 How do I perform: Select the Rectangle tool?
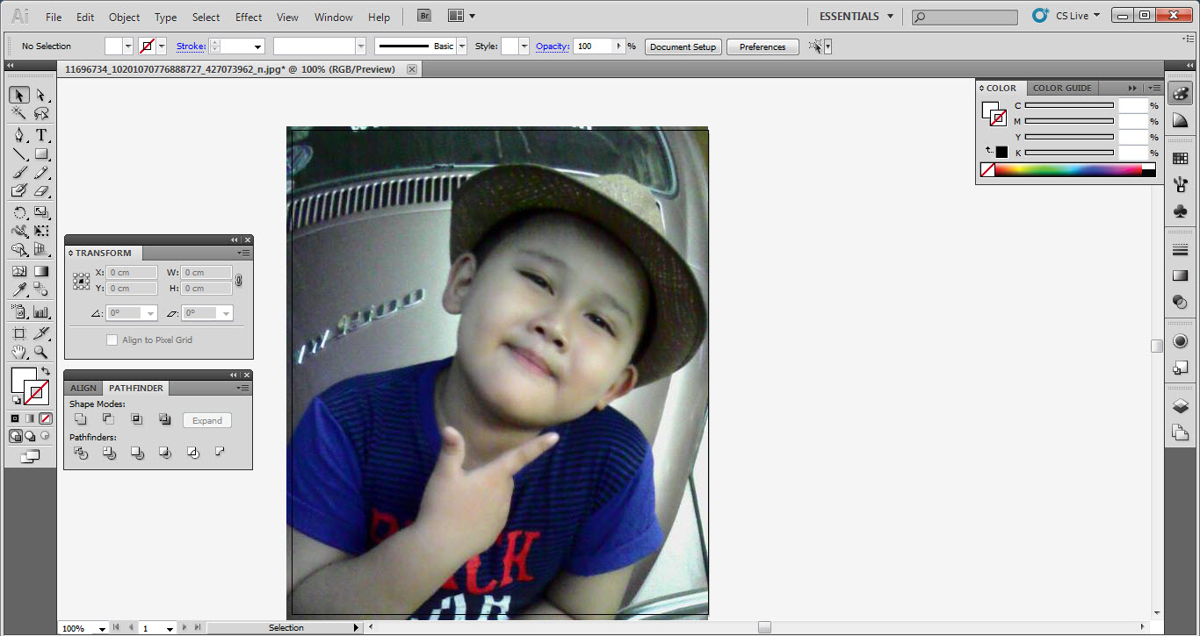(x=40, y=154)
